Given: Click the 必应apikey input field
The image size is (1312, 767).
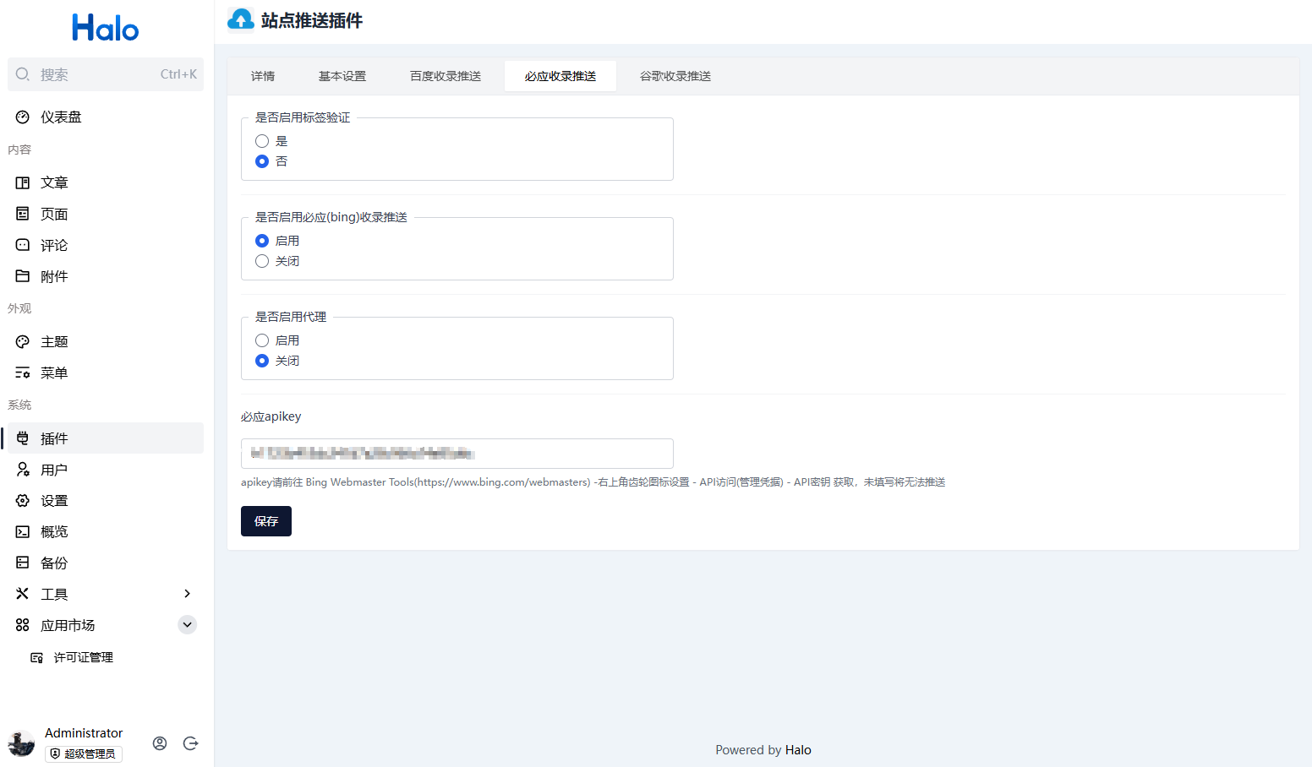Looking at the screenshot, I should coord(456,454).
